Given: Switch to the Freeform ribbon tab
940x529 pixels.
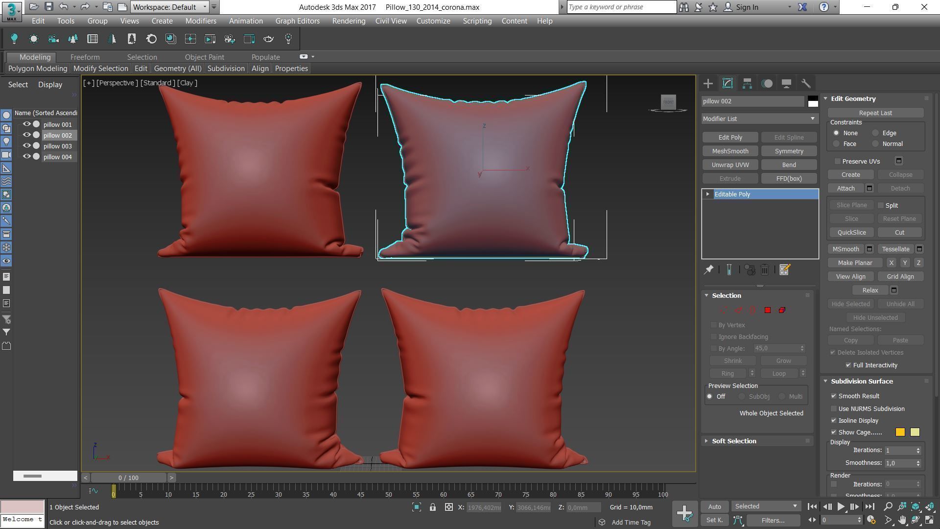Looking at the screenshot, I should pyautogui.click(x=85, y=57).
